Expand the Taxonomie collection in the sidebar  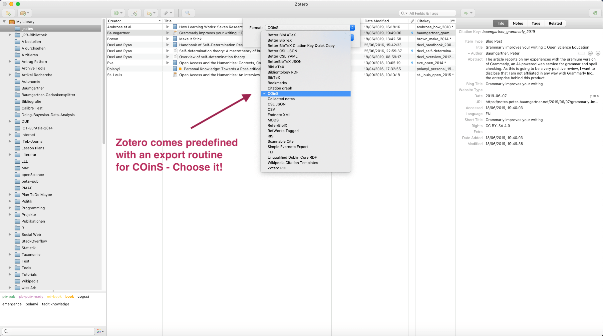[x=10, y=254]
